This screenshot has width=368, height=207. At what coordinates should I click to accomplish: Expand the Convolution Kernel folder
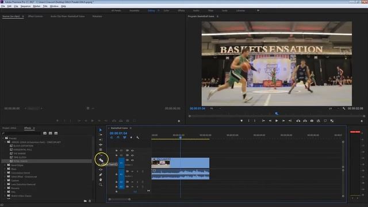pos(5,172)
